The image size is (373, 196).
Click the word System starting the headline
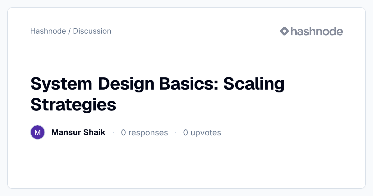point(61,84)
